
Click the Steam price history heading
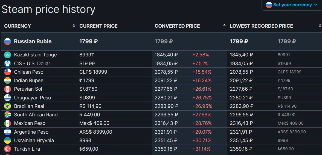(48, 10)
